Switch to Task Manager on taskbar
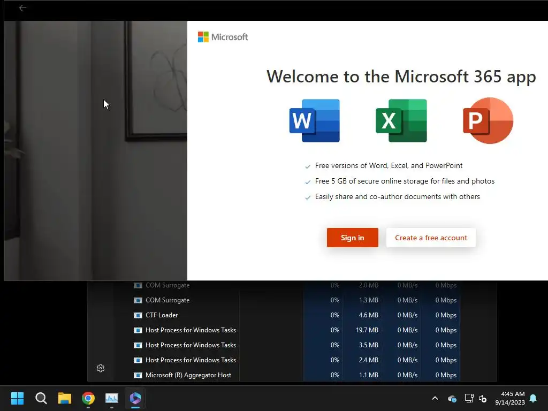Image resolution: width=548 pixels, height=411 pixels. coord(112,398)
